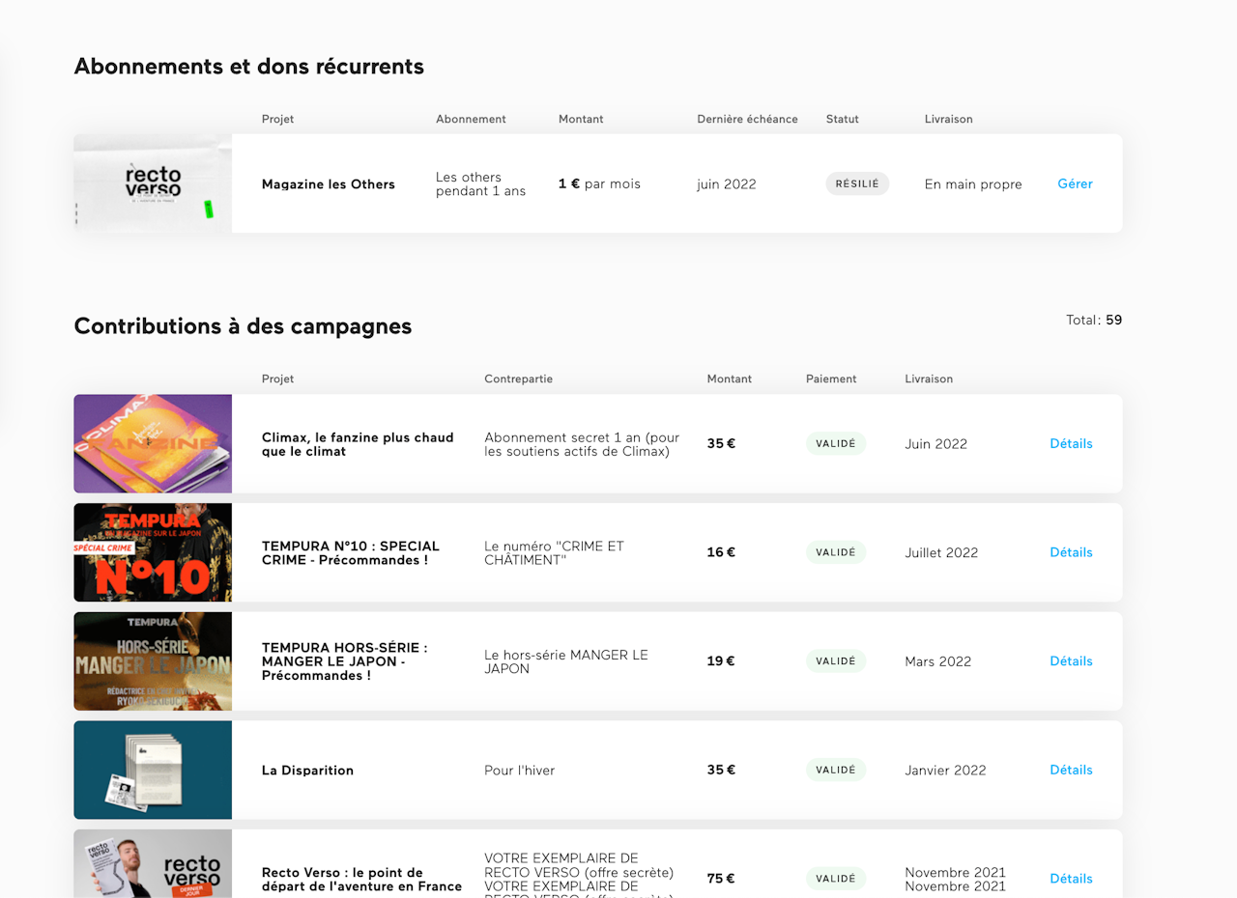Click the Paiement column header
1237x898 pixels.
coord(831,379)
